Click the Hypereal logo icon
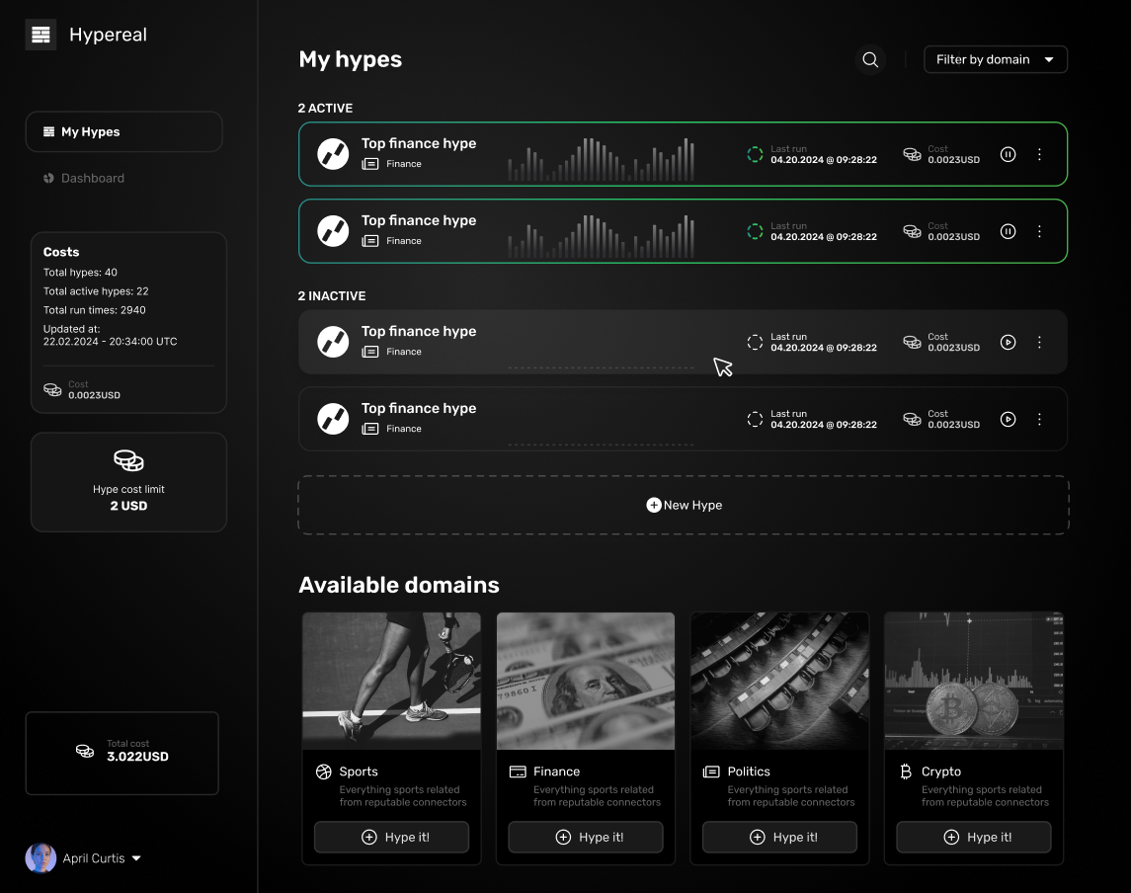The height and width of the screenshot is (893, 1131). pos(40,35)
